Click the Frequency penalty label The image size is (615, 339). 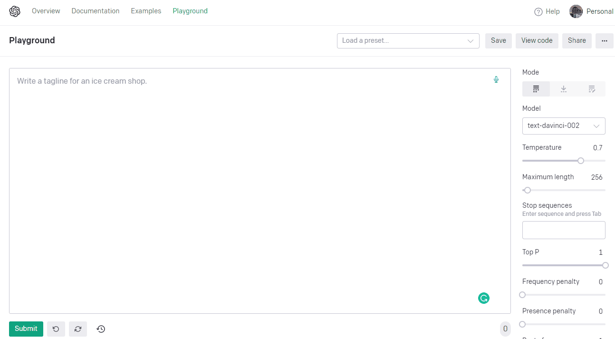tap(551, 281)
